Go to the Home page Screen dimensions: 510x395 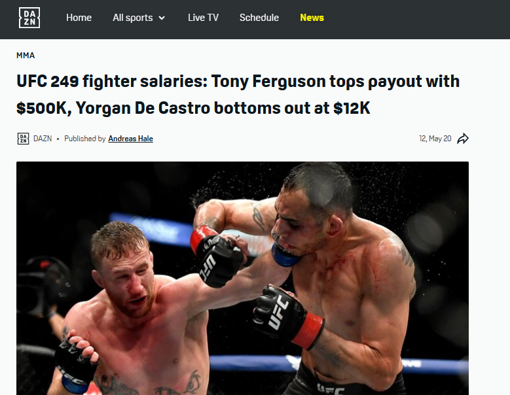tap(79, 18)
